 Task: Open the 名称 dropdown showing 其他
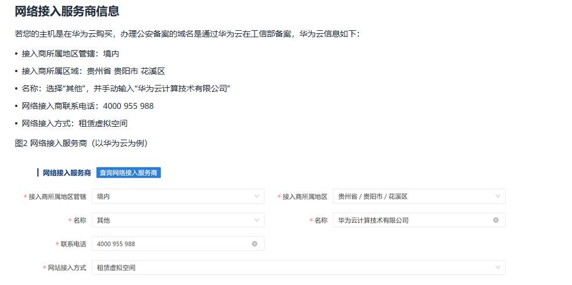coord(178,220)
